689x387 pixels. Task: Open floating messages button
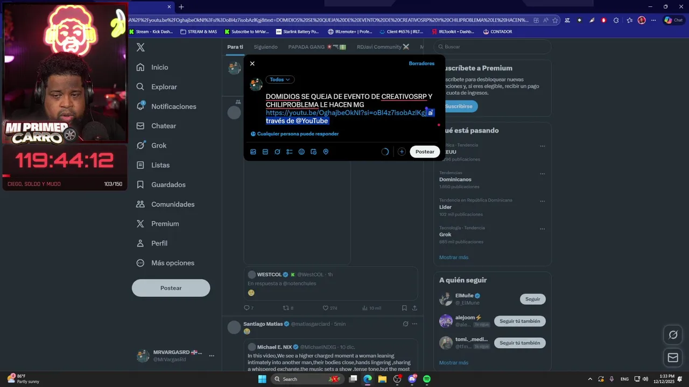(x=673, y=357)
